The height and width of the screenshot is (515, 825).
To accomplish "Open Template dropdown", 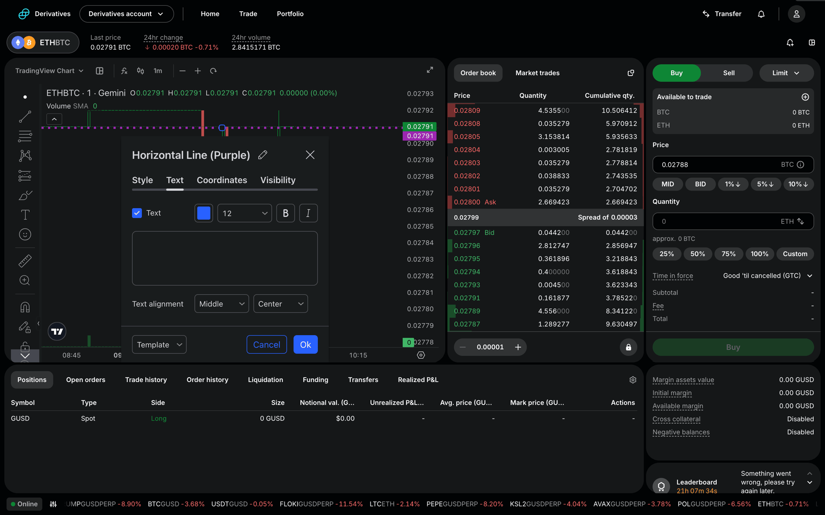I will point(159,345).
